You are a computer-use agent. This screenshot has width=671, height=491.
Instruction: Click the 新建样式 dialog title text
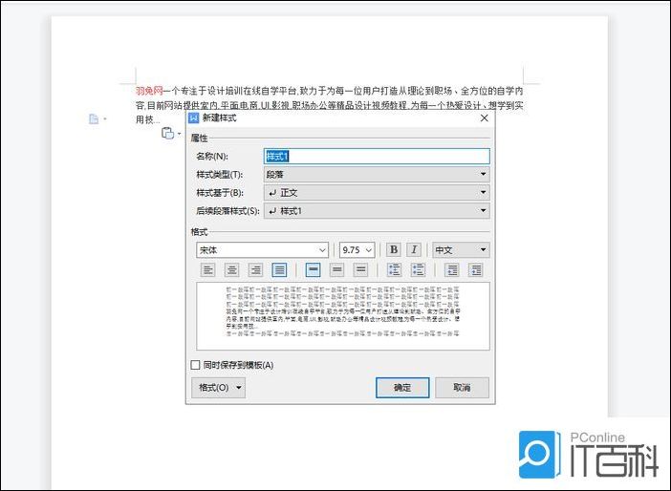pos(219,118)
